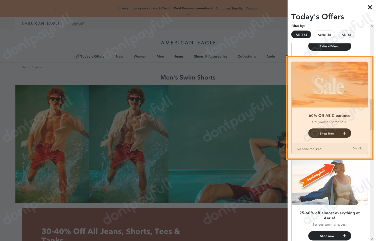Image resolution: width=376 pixels, height=241 pixels.
Task: Close the Today's Offers panel with the X
Action: (x=370, y=7)
